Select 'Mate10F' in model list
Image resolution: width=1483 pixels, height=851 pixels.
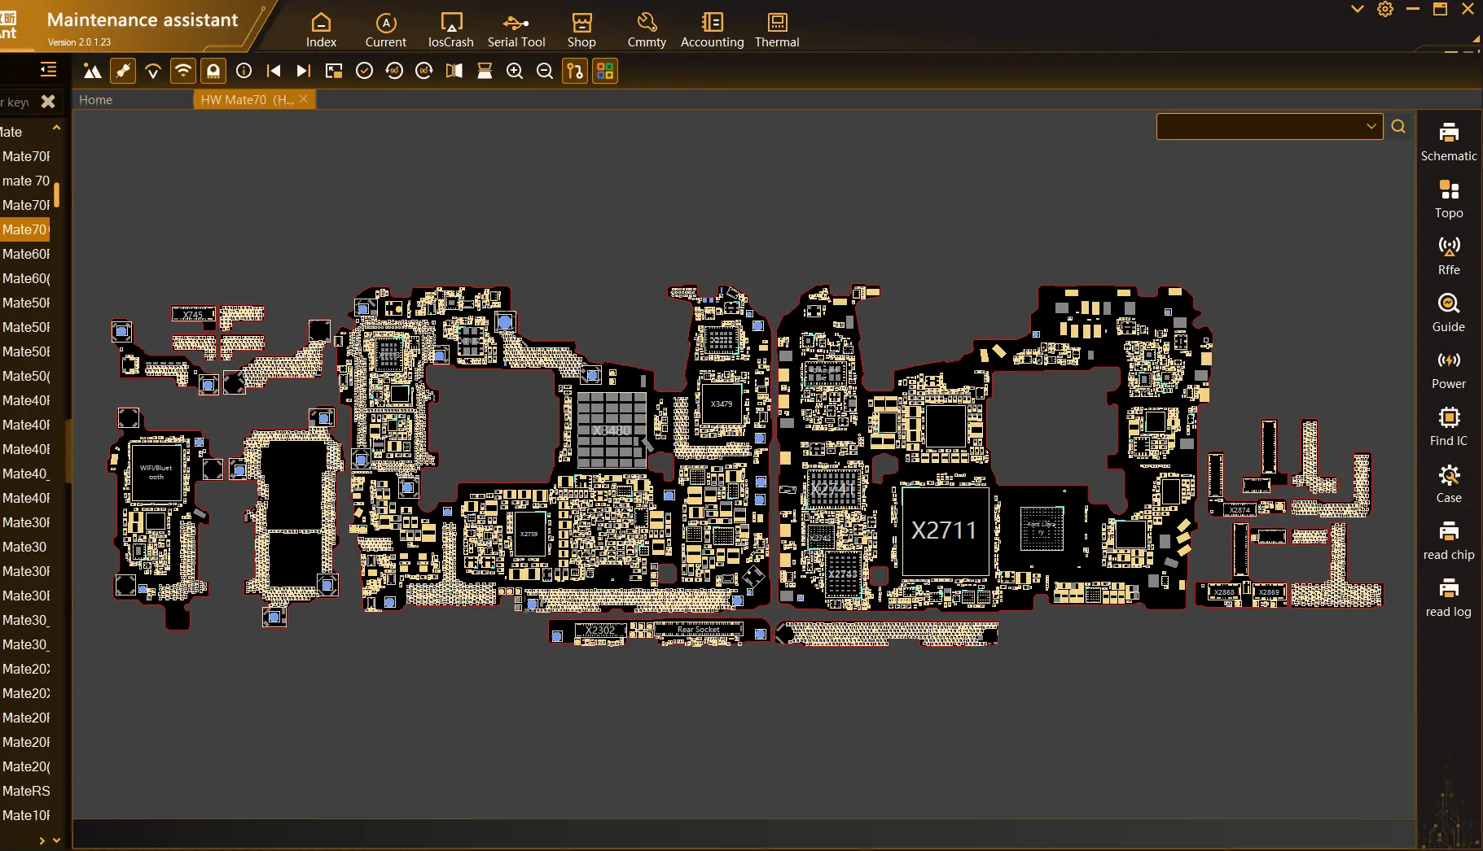[x=25, y=815]
